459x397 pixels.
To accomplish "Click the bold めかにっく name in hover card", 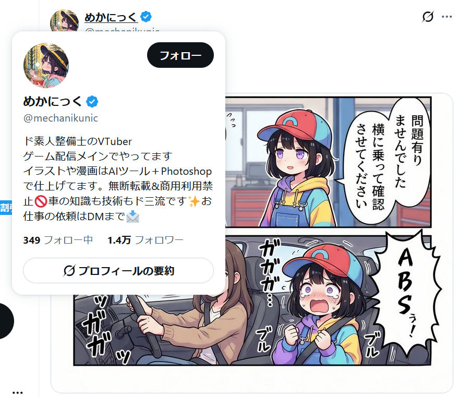I will pos(53,101).
